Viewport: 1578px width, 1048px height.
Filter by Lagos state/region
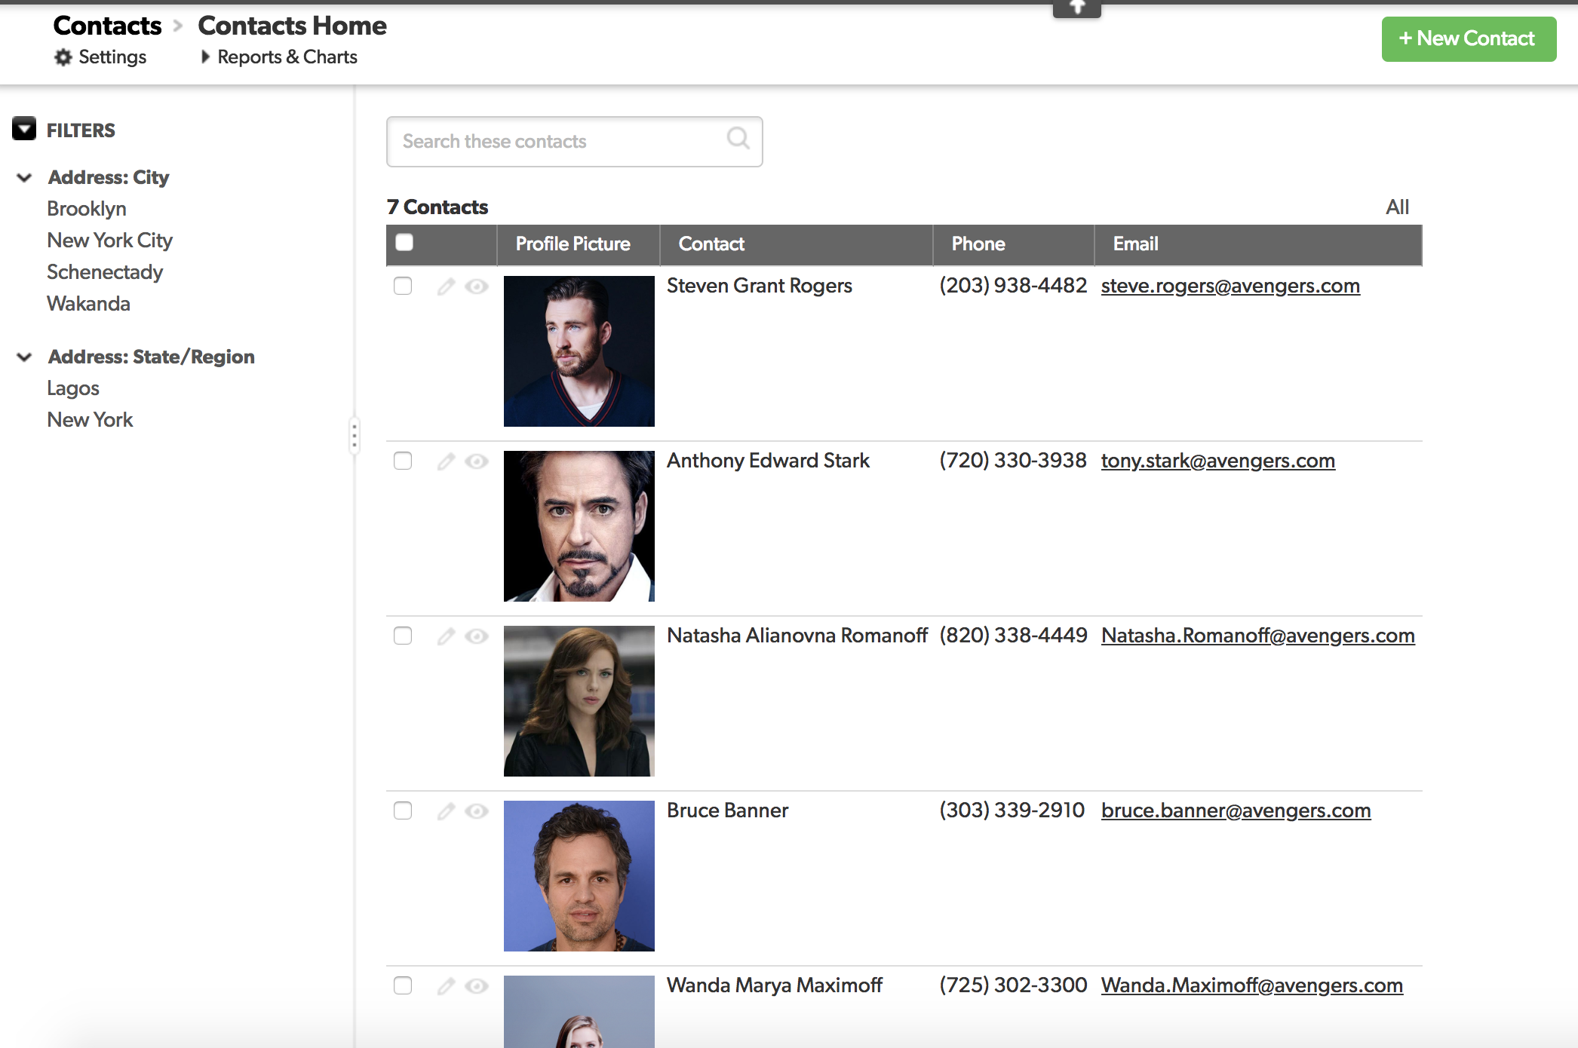(73, 388)
